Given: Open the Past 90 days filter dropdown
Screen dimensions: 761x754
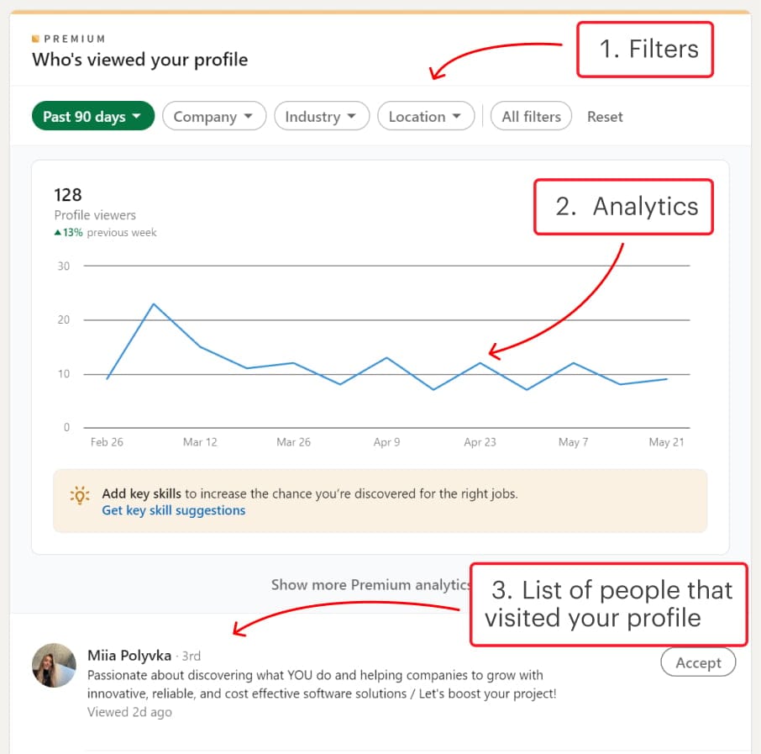Looking at the screenshot, I should pos(92,117).
